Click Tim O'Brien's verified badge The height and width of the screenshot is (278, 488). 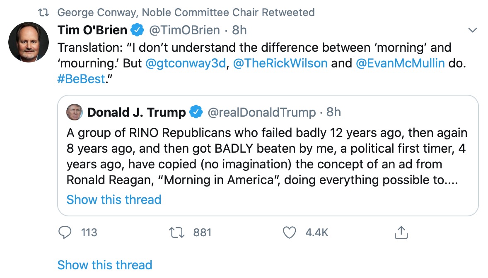tap(137, 30)
